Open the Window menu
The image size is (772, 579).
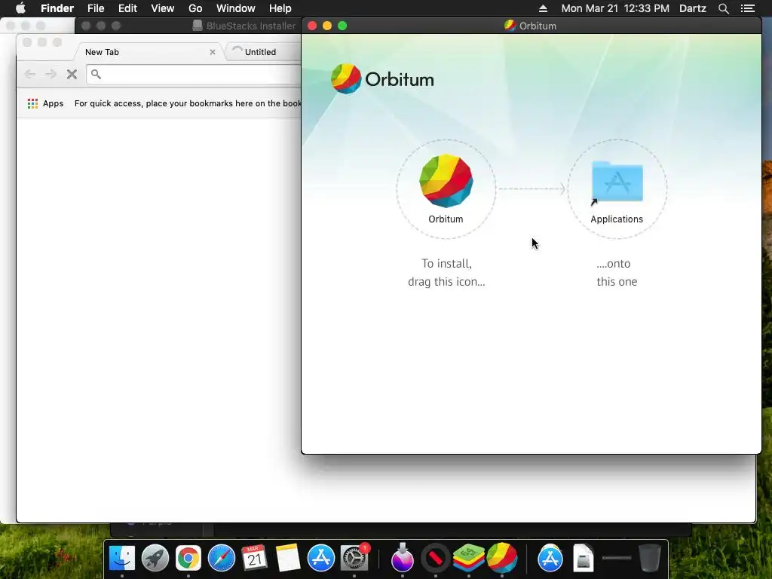tap(236, 8)
